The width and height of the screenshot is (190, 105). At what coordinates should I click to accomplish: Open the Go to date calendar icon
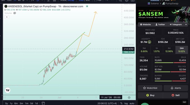pos(43,103)
